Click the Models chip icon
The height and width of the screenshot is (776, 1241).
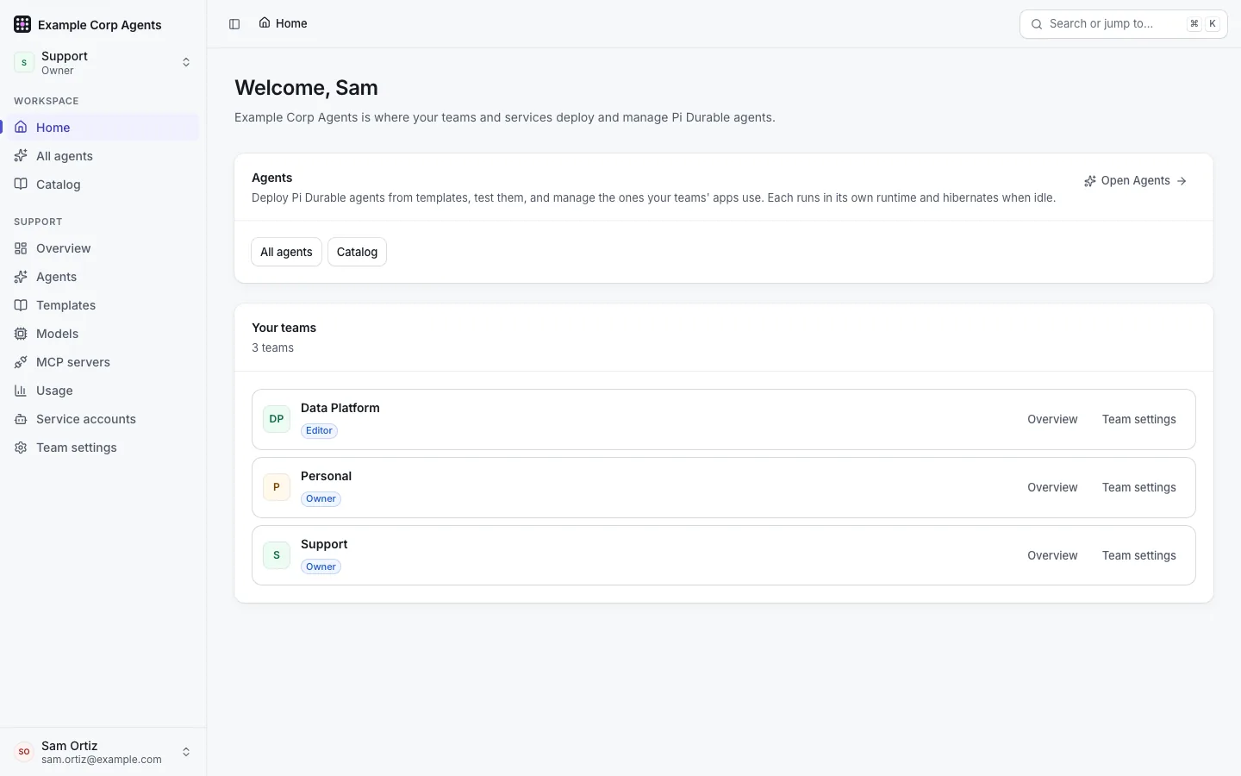pyautogui.click(x=21, y=333)
